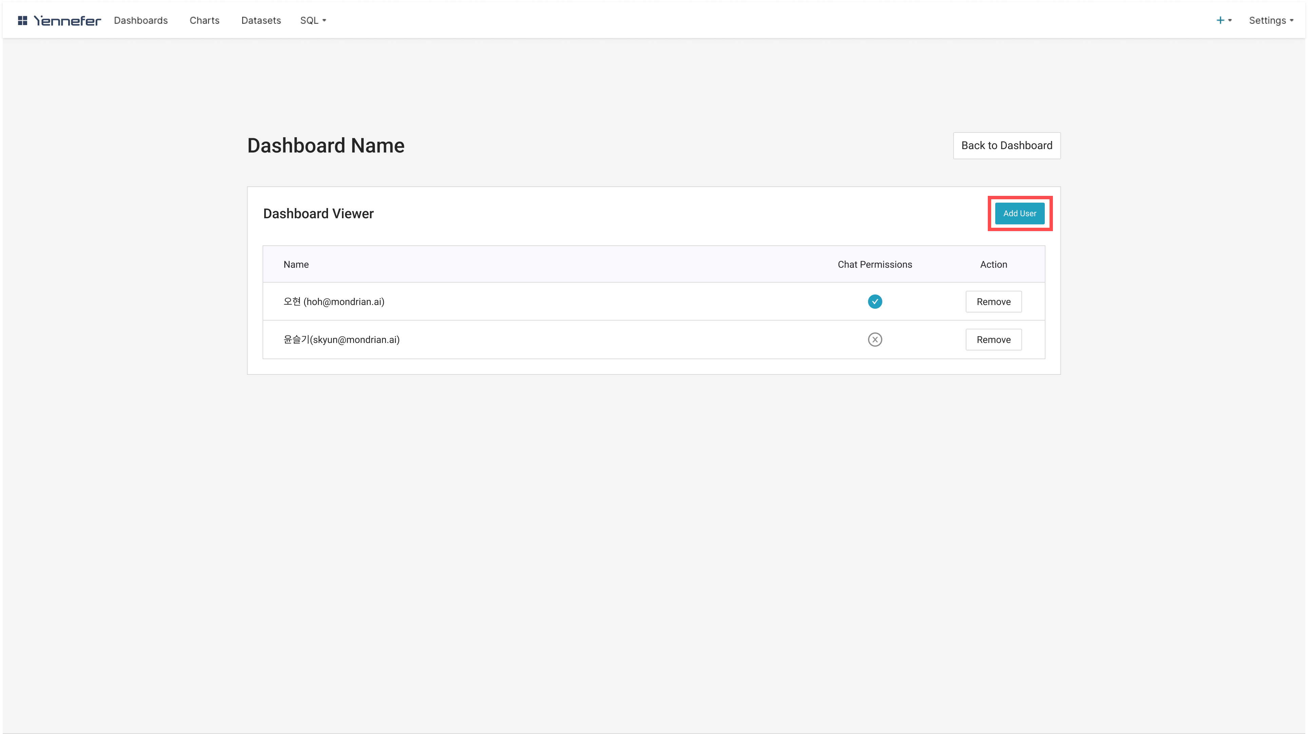The height and width of the screenshot is (734, 1308).
Task: Click the Chat Permissions column header
Action: [x=874, y=264]
